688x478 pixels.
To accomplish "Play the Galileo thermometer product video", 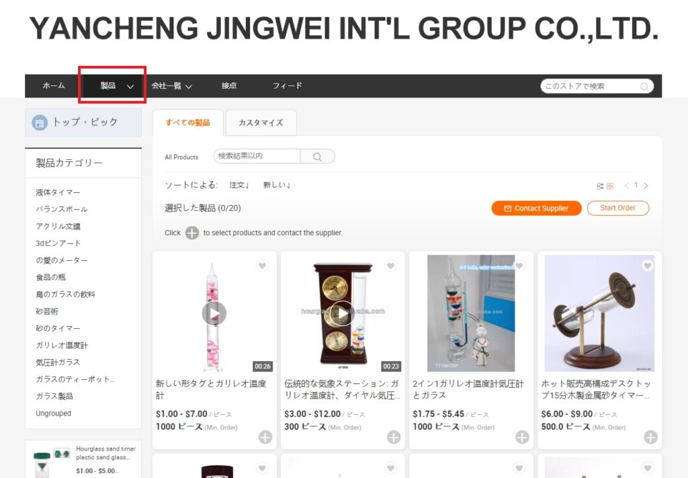I will pyautogui.click(x=214, y=313).
